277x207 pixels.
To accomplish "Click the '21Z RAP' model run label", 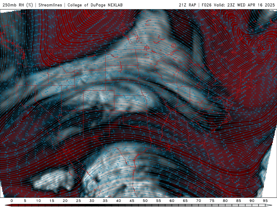I will coord(187,5).
